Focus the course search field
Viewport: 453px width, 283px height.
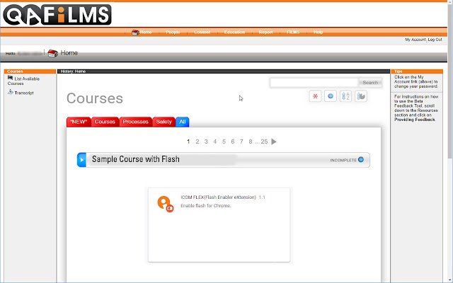point(314,83)
